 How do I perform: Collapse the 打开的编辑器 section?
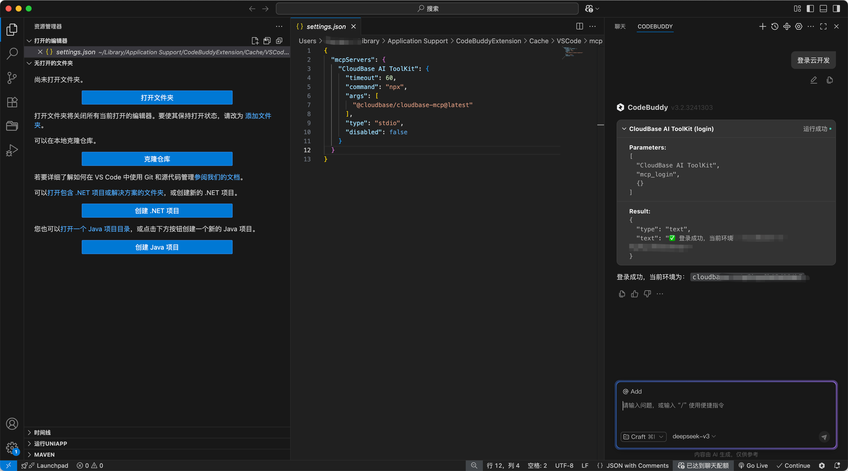point(29,41)
